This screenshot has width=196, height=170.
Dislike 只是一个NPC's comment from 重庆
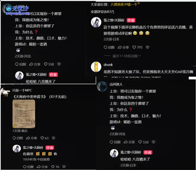pyautogui.click(x=53, y=138)
